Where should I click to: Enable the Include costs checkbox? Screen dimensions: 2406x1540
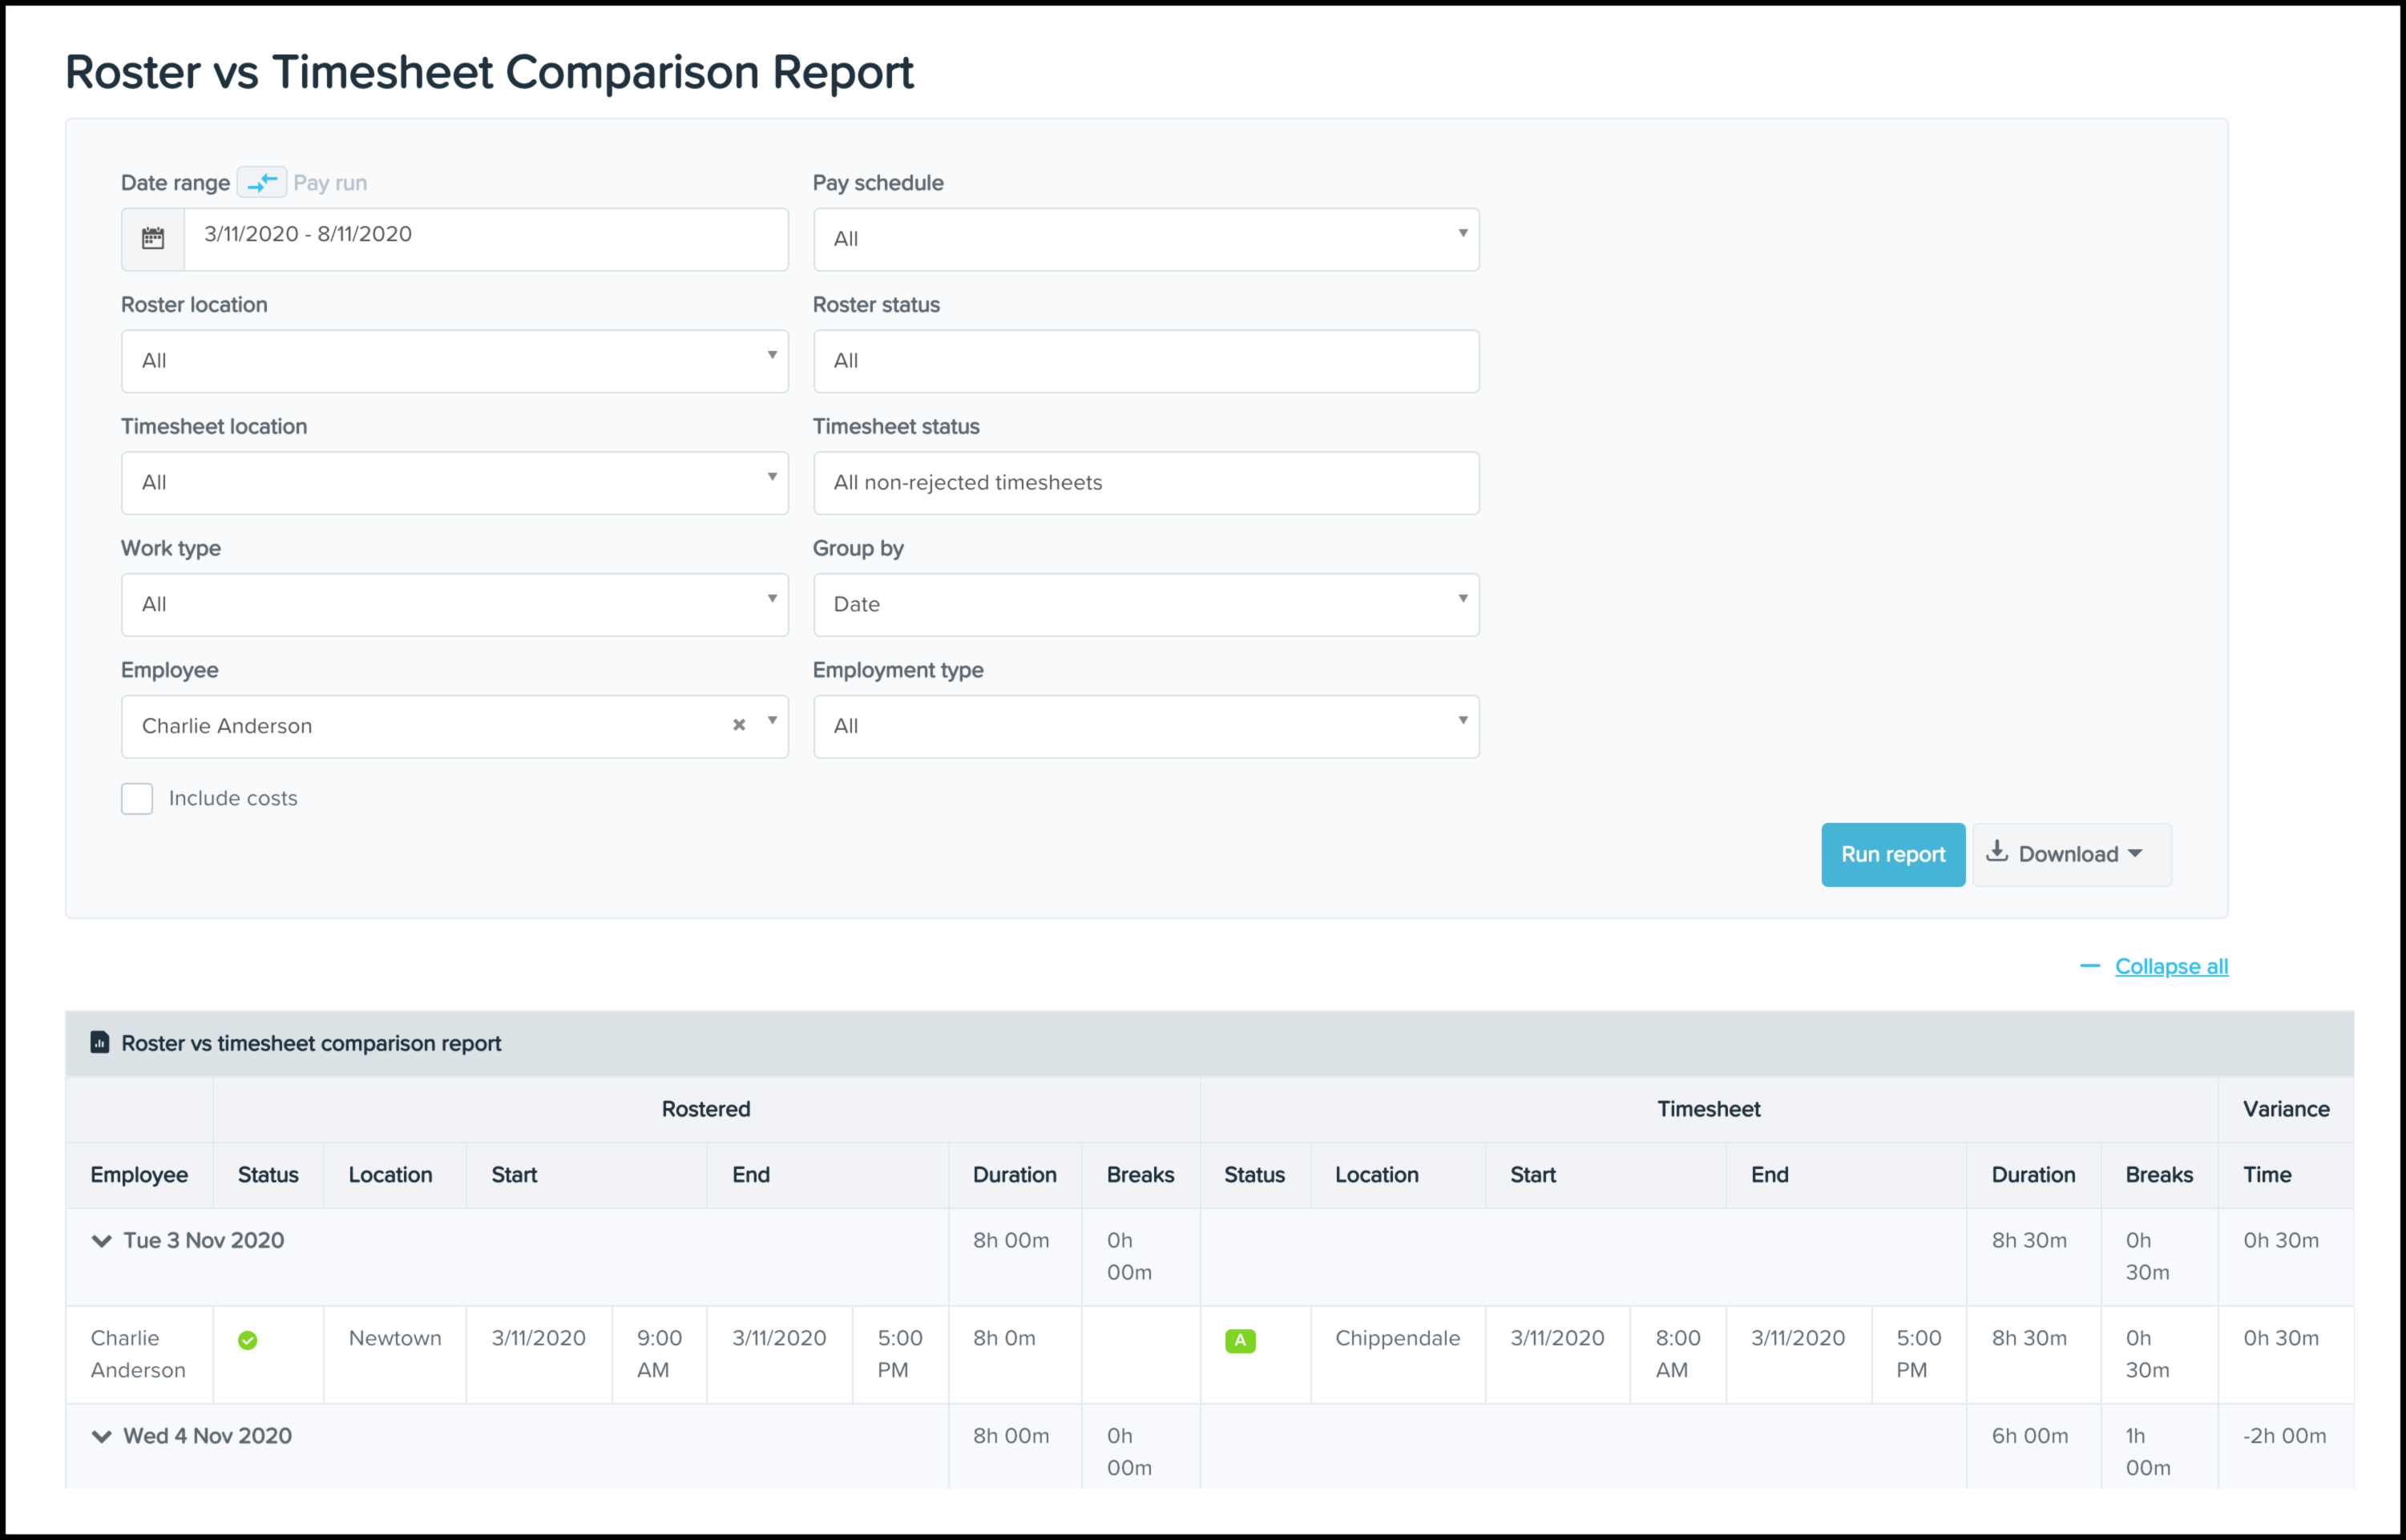pyautogui.click(x=137, y=798)
